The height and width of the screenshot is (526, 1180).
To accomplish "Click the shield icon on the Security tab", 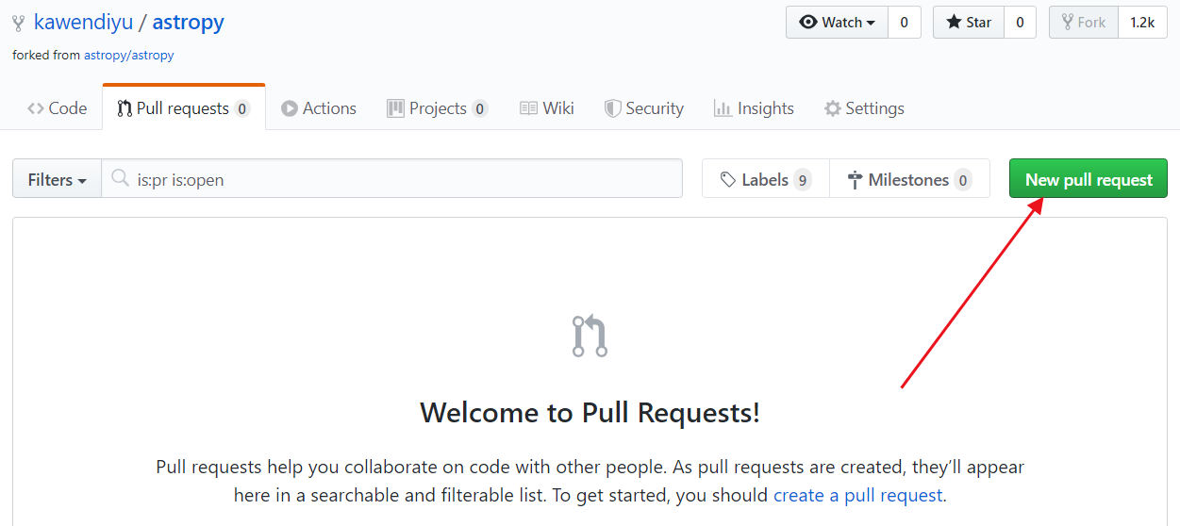I will 613,108.
